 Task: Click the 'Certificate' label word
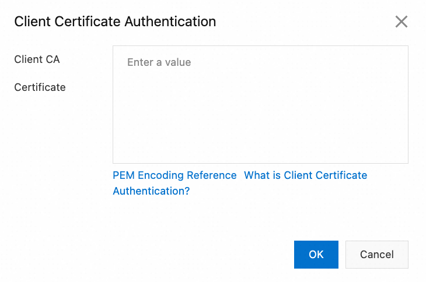[x=40, y=87]
